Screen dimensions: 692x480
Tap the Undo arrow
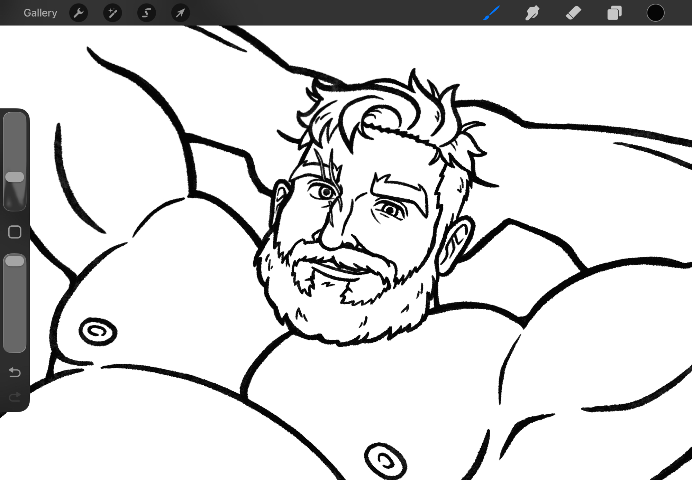click(15, 372)
